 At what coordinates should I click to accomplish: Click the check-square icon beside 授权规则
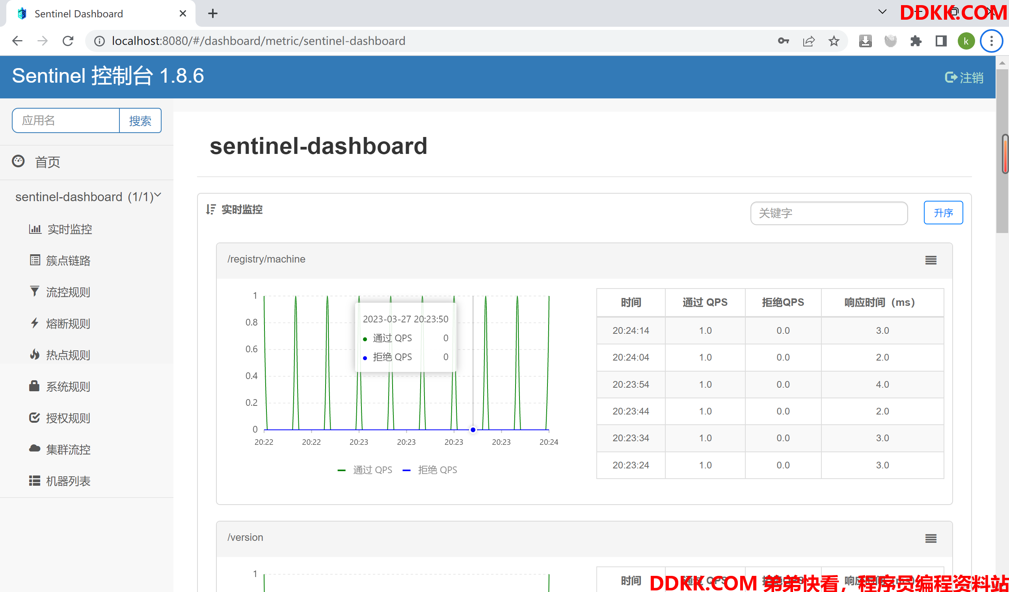coord(35,417)
